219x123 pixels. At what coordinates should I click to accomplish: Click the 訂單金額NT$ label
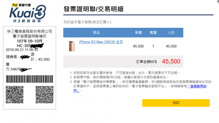147,62
